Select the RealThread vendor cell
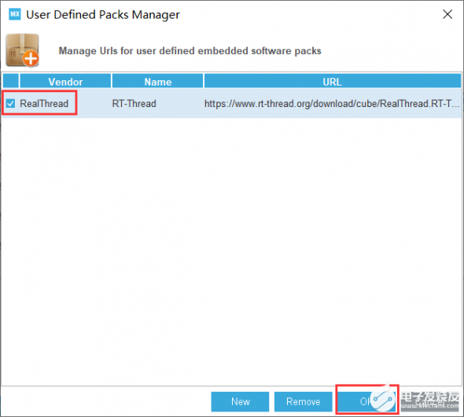 tap(44, 104)
